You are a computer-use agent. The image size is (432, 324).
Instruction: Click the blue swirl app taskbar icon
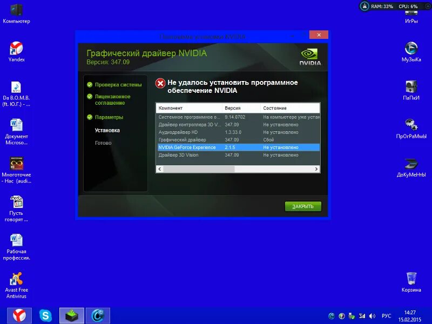click(x=98, y=315)
